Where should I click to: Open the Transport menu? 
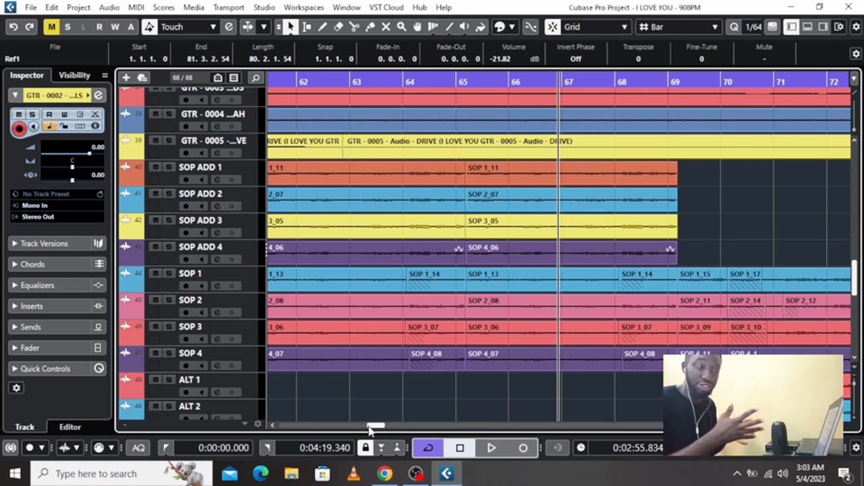[229, 7]
